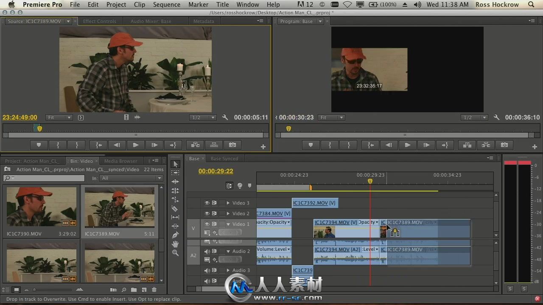Open Source clip name dropdown arrow

tap(68, 21)
